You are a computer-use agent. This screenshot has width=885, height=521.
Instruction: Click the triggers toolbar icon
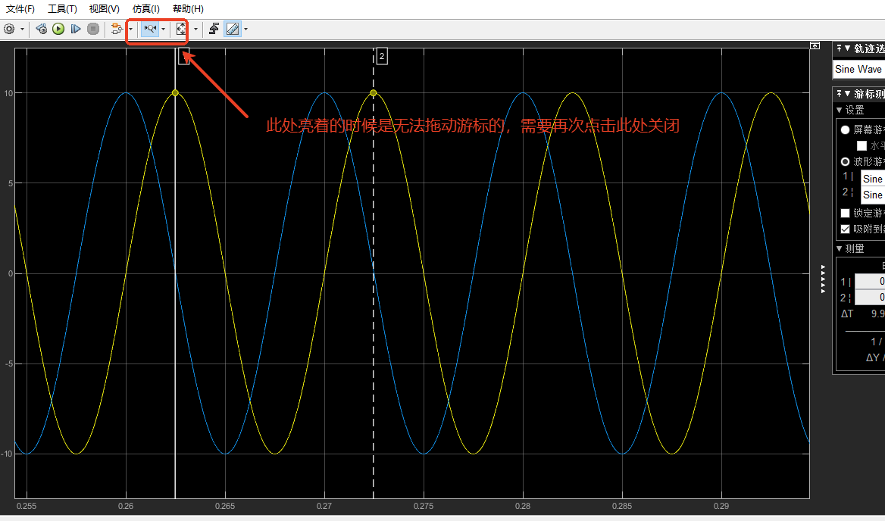[x=214, y=29]
